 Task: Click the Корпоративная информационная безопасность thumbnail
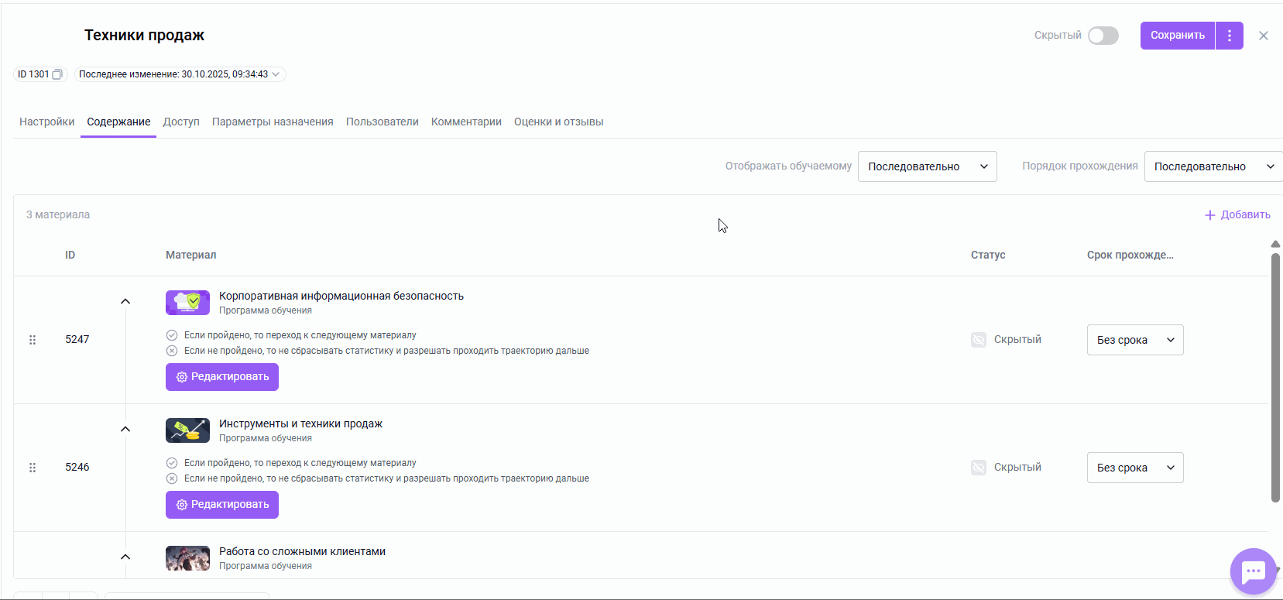[x=187, y=303]
